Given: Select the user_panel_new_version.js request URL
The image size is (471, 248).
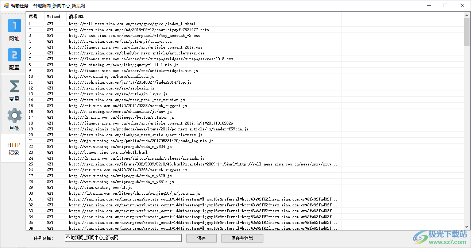Looking at the screenshot, I should pyautogui.click(x=127, y=100).
